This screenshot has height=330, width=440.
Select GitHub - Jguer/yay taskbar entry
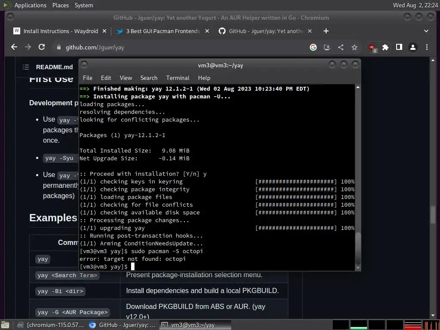pyautogui.click(x=122, y=325)
